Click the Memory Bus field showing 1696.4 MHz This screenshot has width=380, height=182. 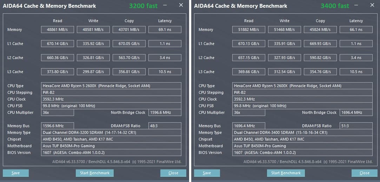pos(249,126)
